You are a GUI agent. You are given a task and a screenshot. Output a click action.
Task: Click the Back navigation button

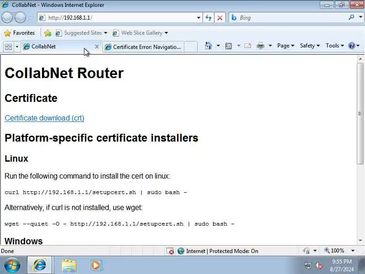pyautogui.click(x=7, y=17)
